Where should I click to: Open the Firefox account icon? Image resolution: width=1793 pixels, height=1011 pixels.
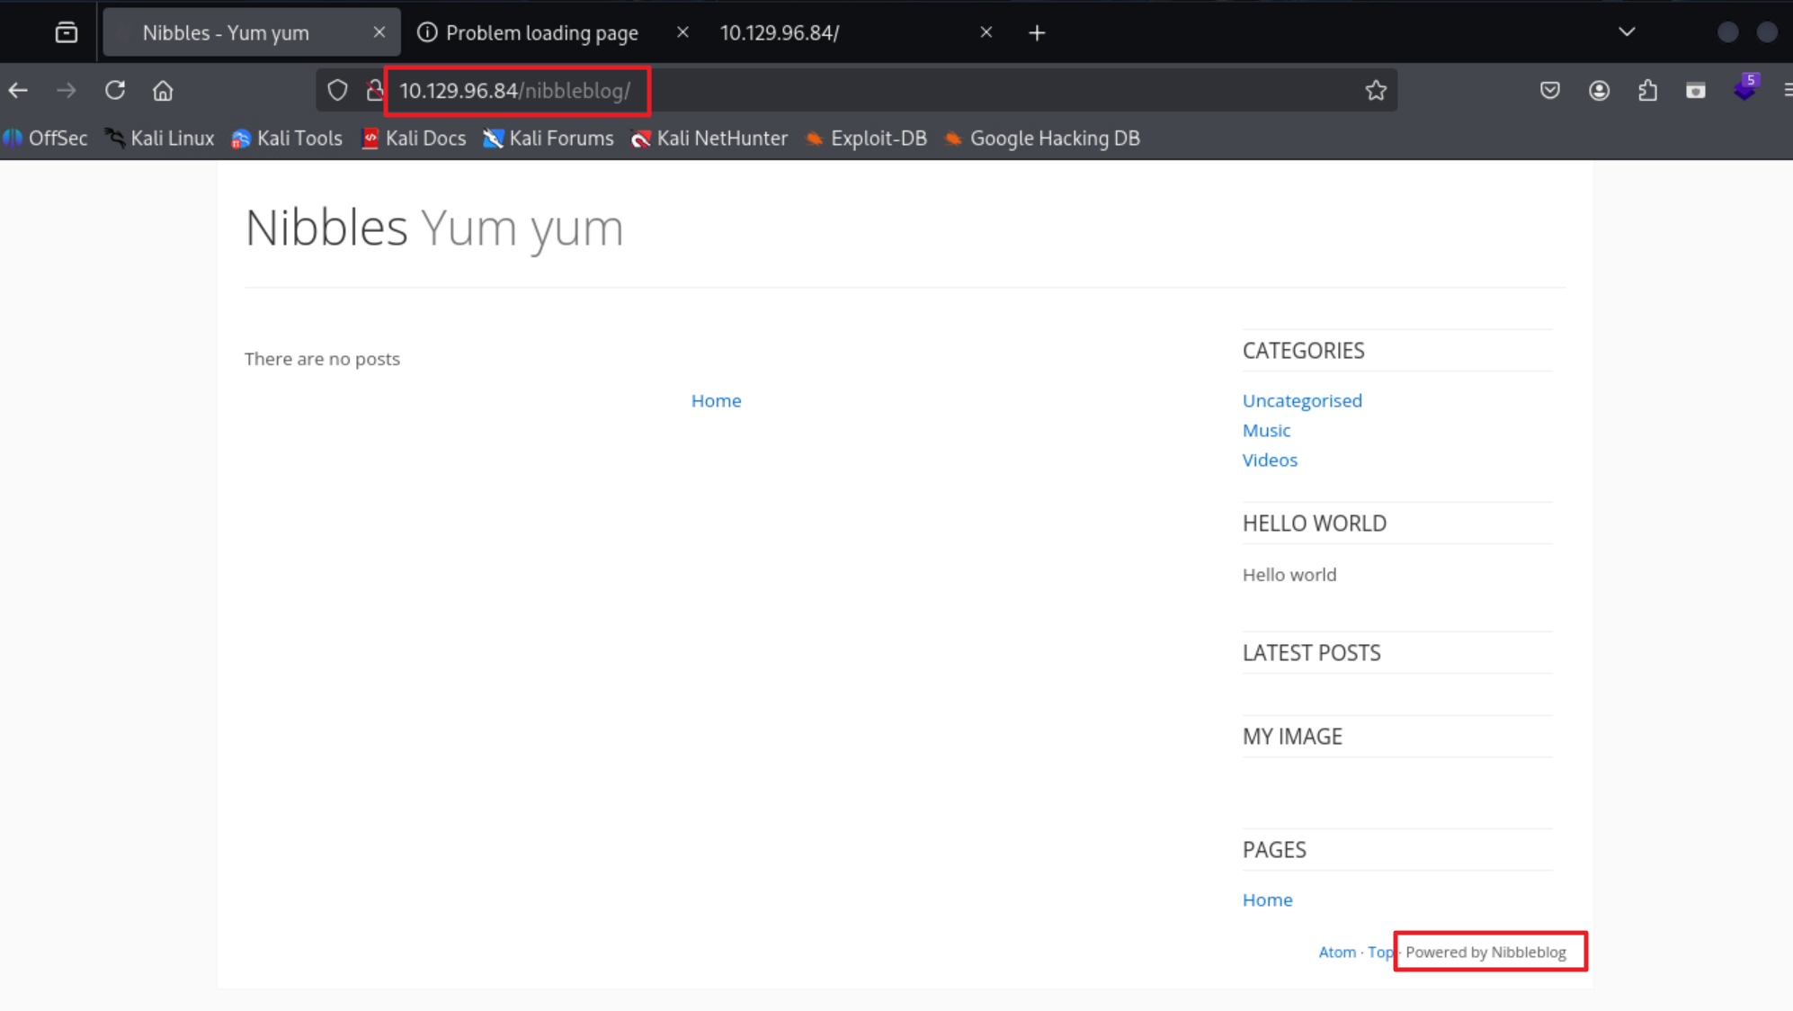point(1599,90)
